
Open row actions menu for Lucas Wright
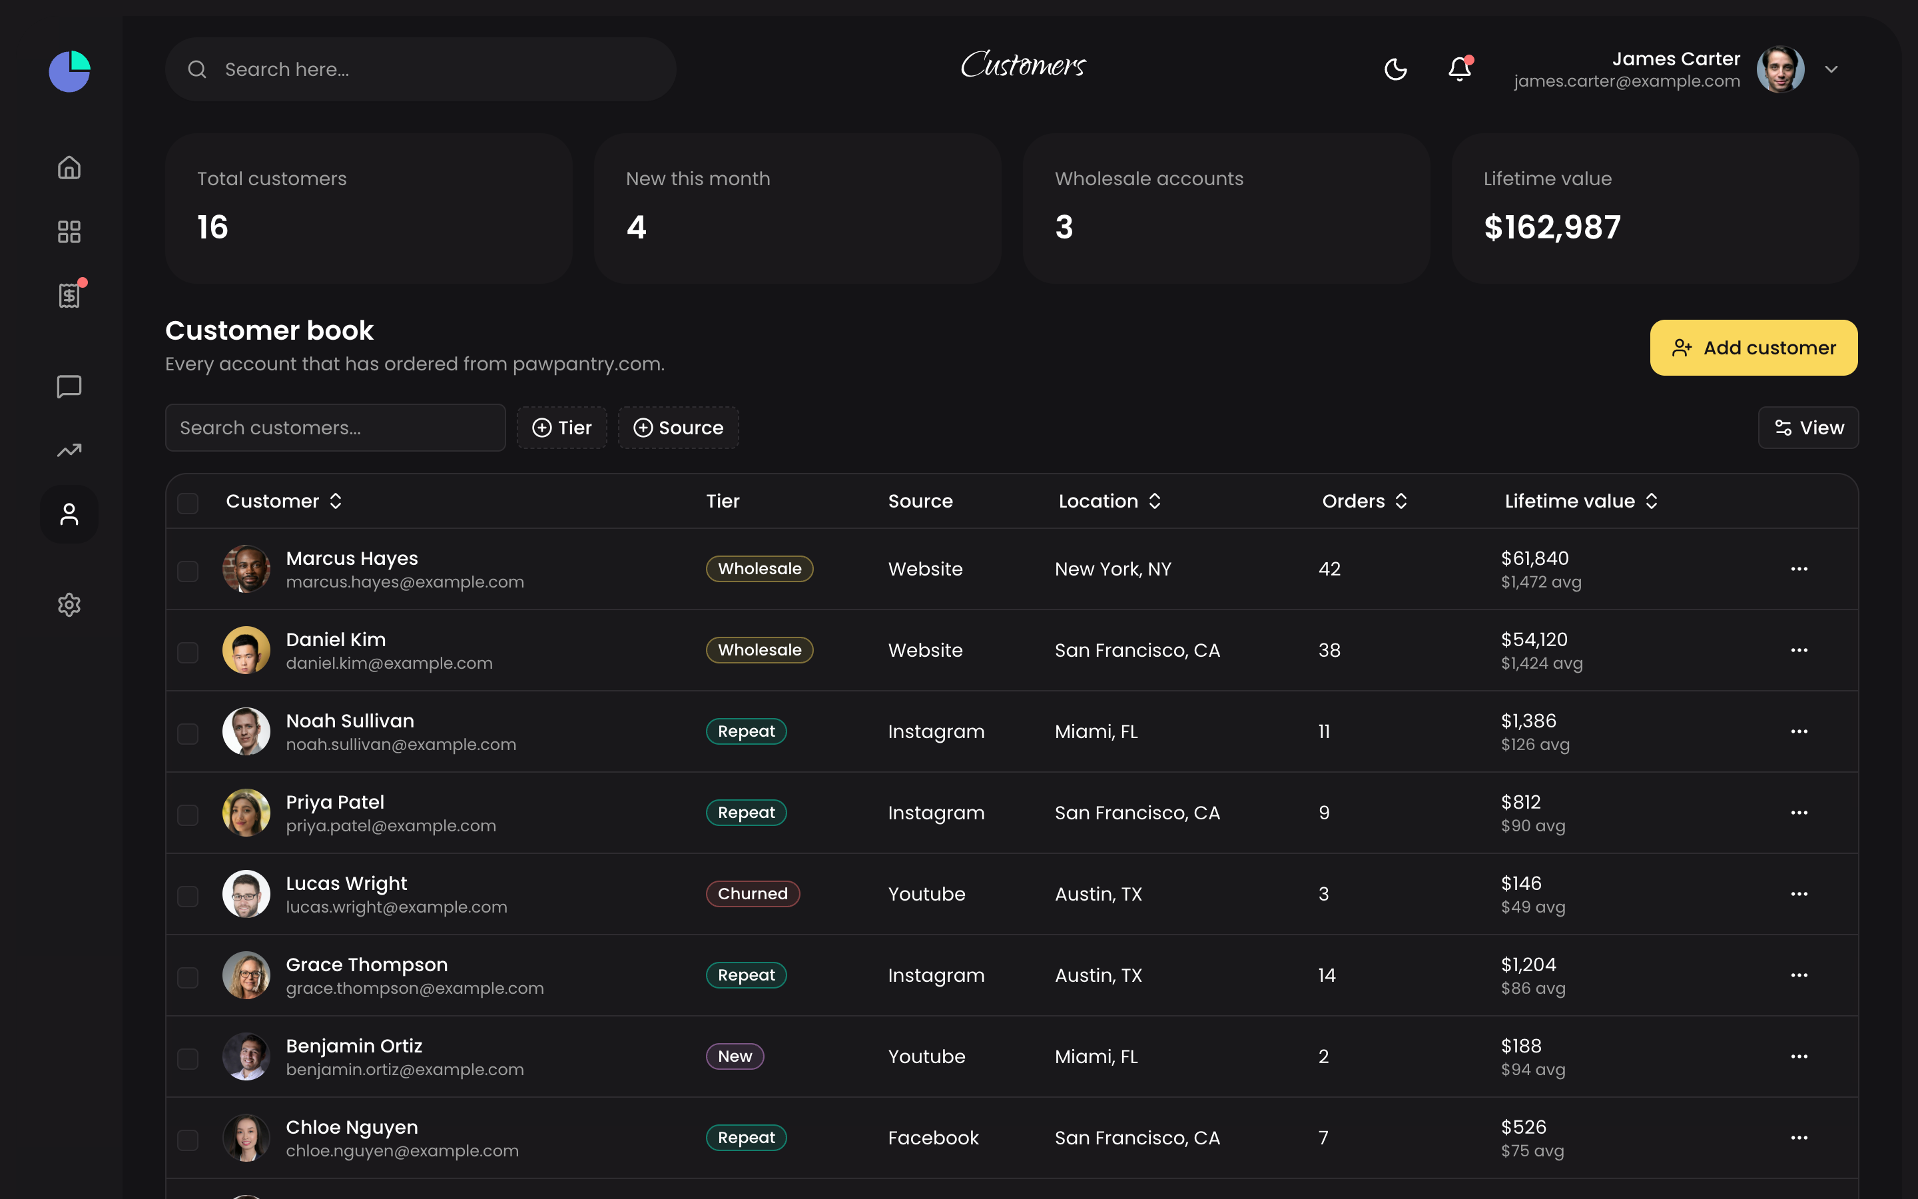(x=1799, y=894)
